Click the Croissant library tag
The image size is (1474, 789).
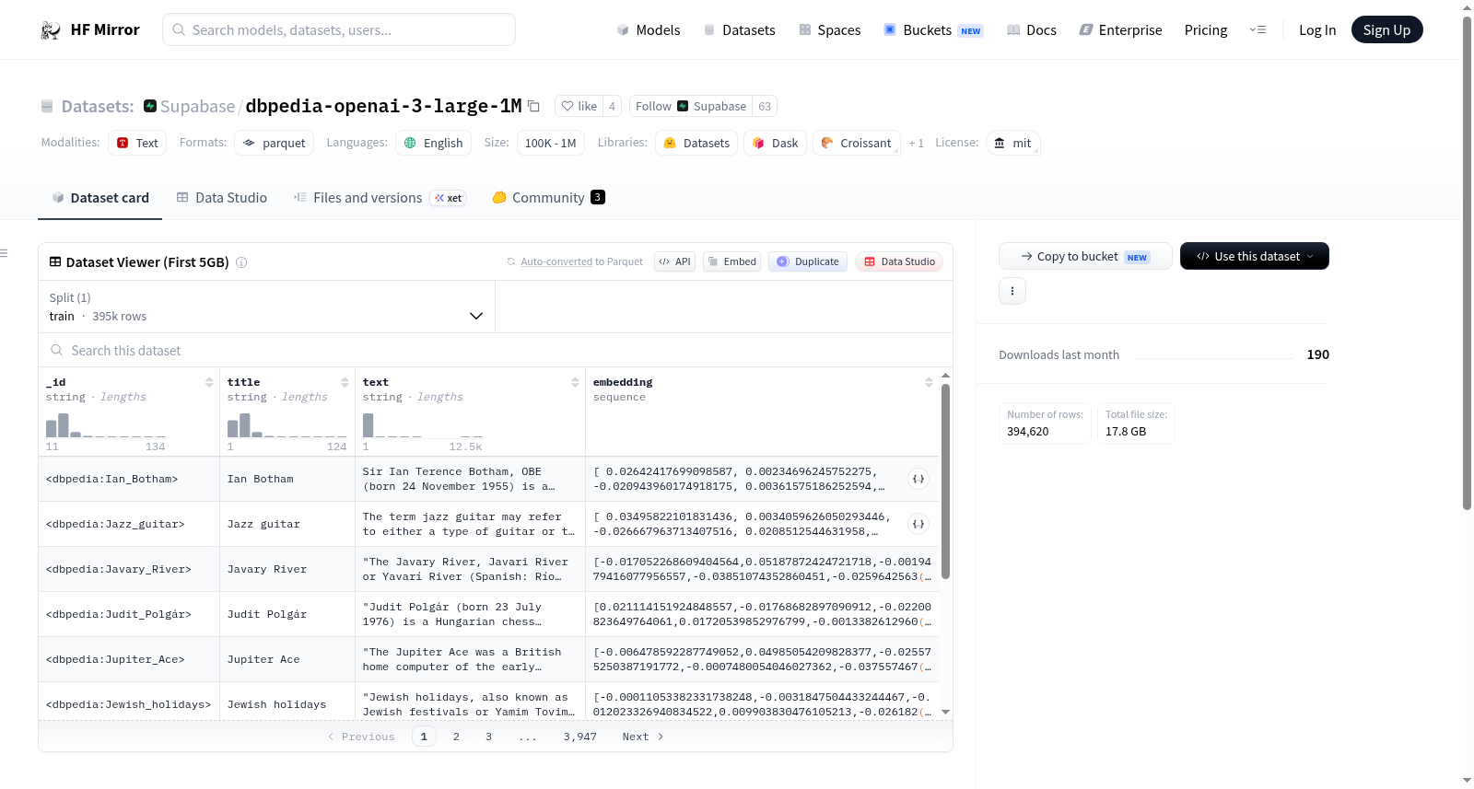[x=856, y=143]
